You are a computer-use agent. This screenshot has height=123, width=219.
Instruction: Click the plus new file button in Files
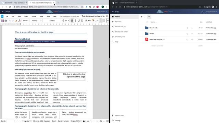[x=149, y=17]
